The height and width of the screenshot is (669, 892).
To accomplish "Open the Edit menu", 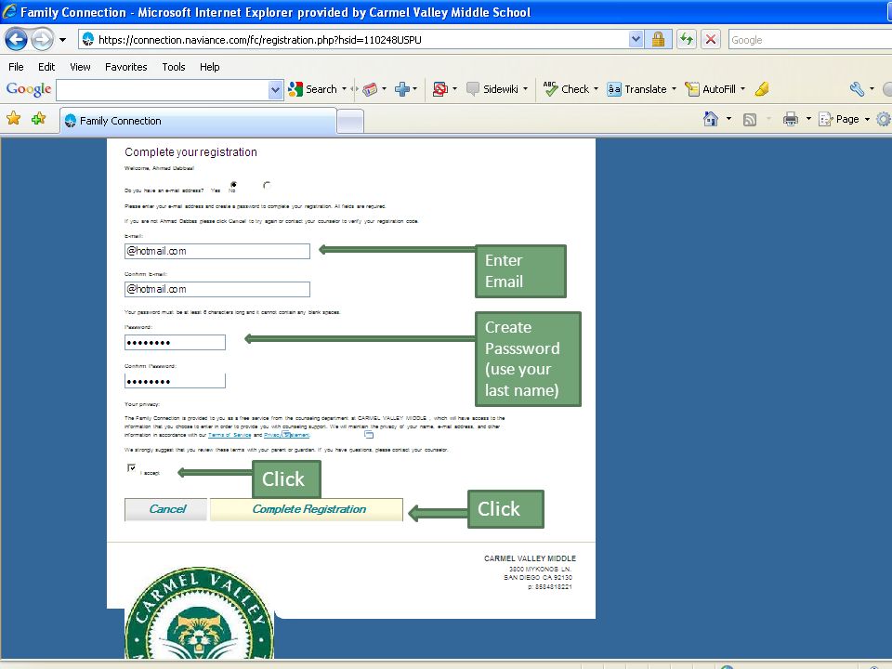I will tap(46, 67).
